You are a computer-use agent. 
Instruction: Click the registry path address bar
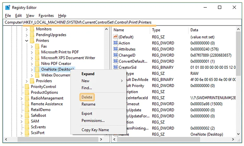click(122, 22)
